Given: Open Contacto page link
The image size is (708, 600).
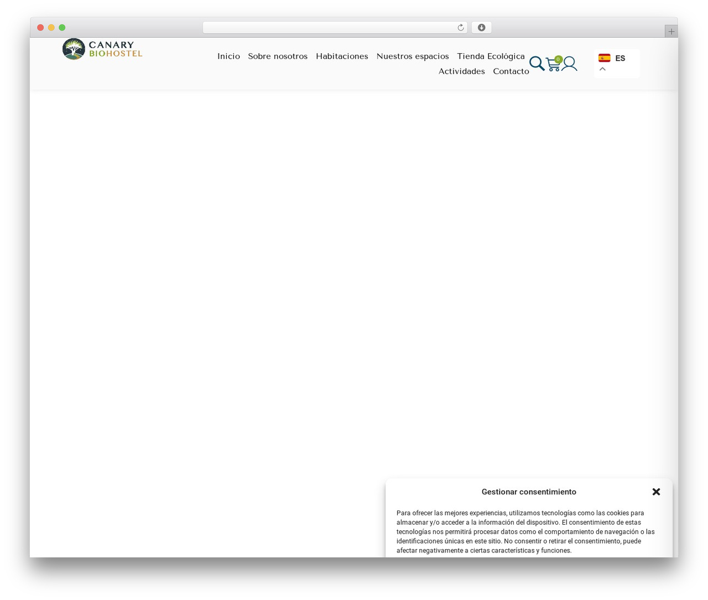Looking at the screenshot, I should pyautogui.click(x=511, y=71).
